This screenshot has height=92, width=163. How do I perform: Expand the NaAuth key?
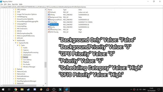tap(13, 69)
